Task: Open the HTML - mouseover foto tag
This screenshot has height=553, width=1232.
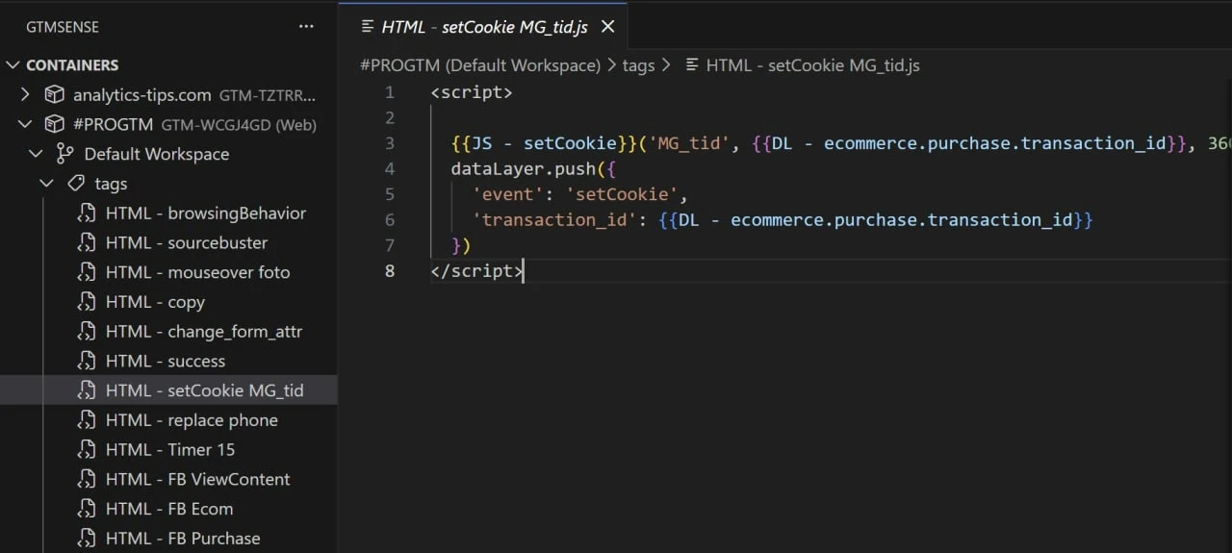Action: pos(197,272)
